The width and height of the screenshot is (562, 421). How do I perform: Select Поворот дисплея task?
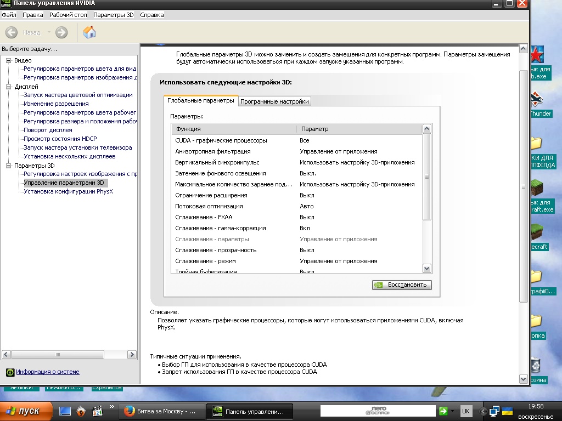(48, 130)
